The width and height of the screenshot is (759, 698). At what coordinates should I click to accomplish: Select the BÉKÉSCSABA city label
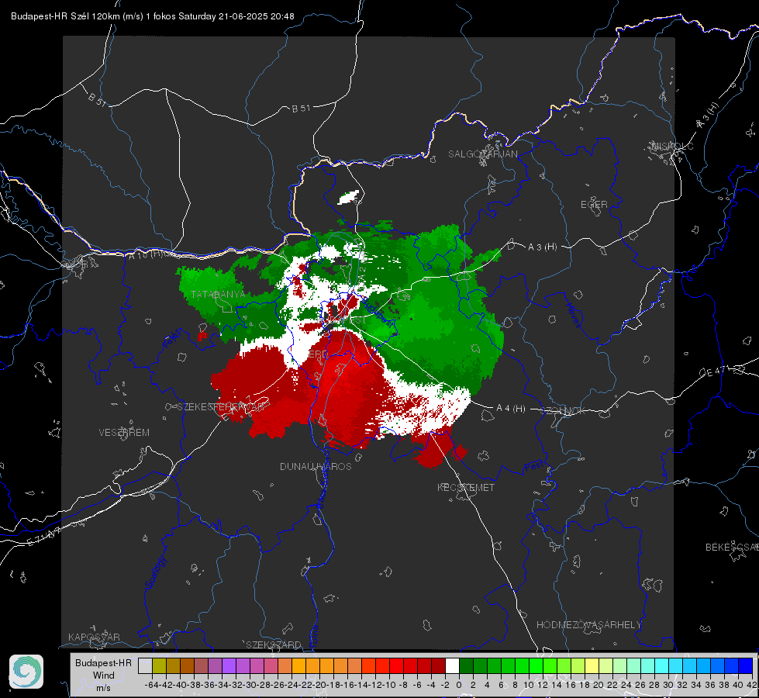pos(732,547)
